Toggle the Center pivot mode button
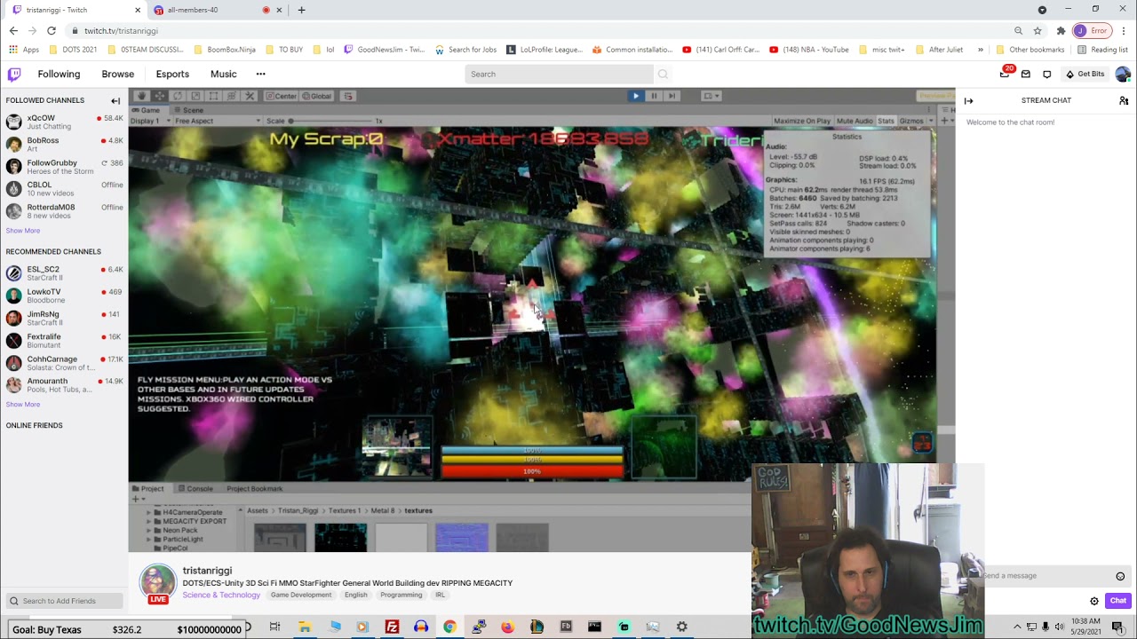The image size is (1137, 639). 281,96
